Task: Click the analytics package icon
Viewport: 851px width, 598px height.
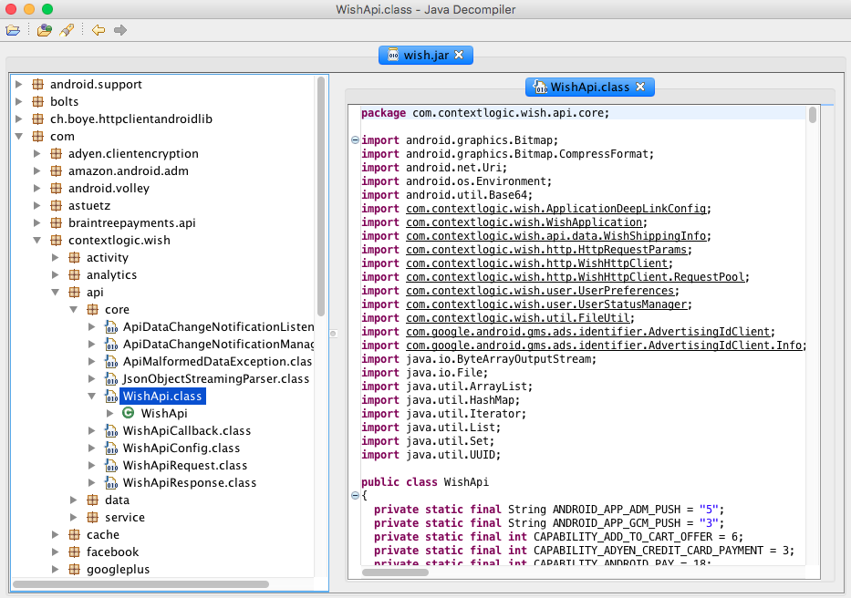Action: 75,275
